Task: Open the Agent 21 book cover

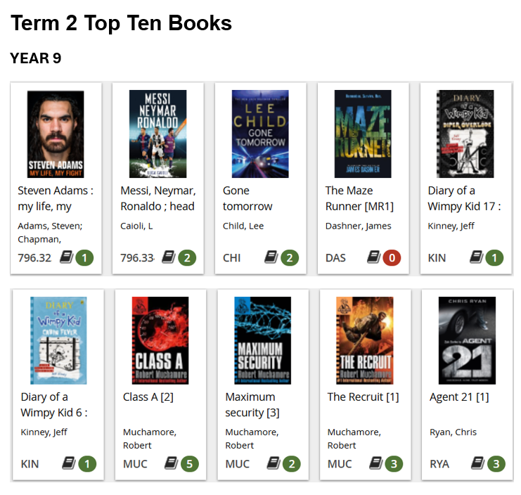Action: coord(467,340)
